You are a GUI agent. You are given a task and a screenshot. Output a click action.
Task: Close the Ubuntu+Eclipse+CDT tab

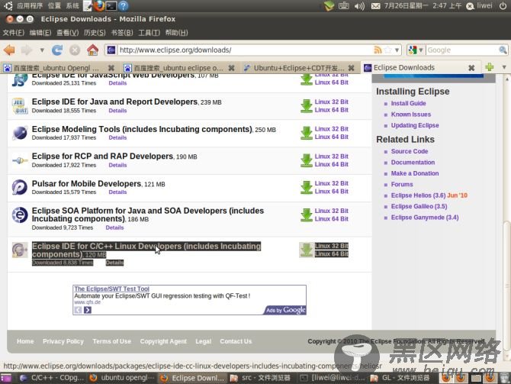(351, 68)
